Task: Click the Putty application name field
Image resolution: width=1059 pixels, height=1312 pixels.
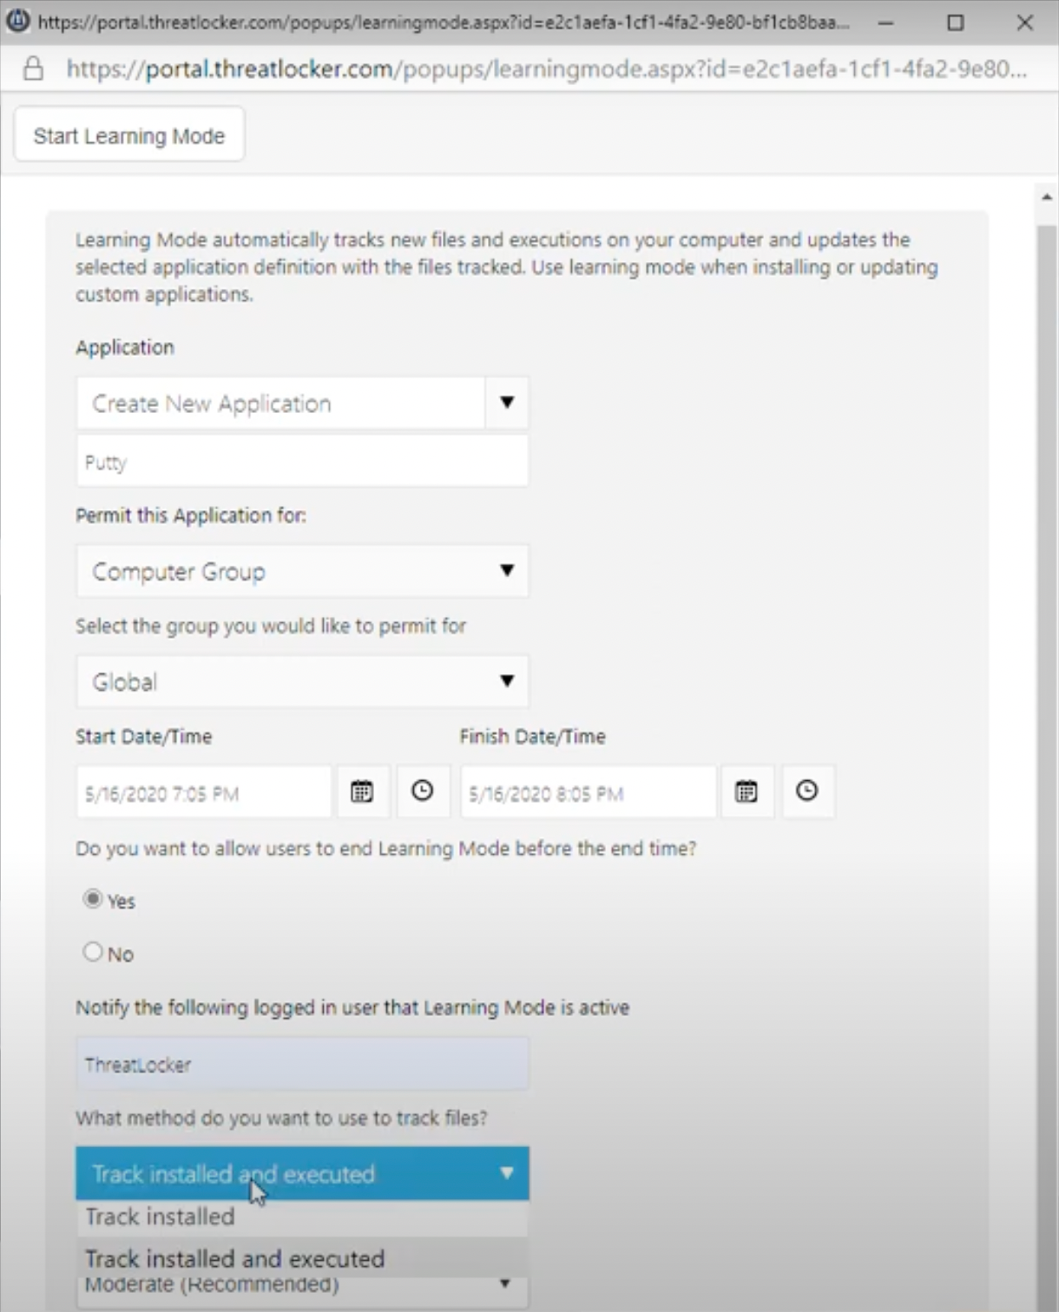Action: [x=302, y=462]
